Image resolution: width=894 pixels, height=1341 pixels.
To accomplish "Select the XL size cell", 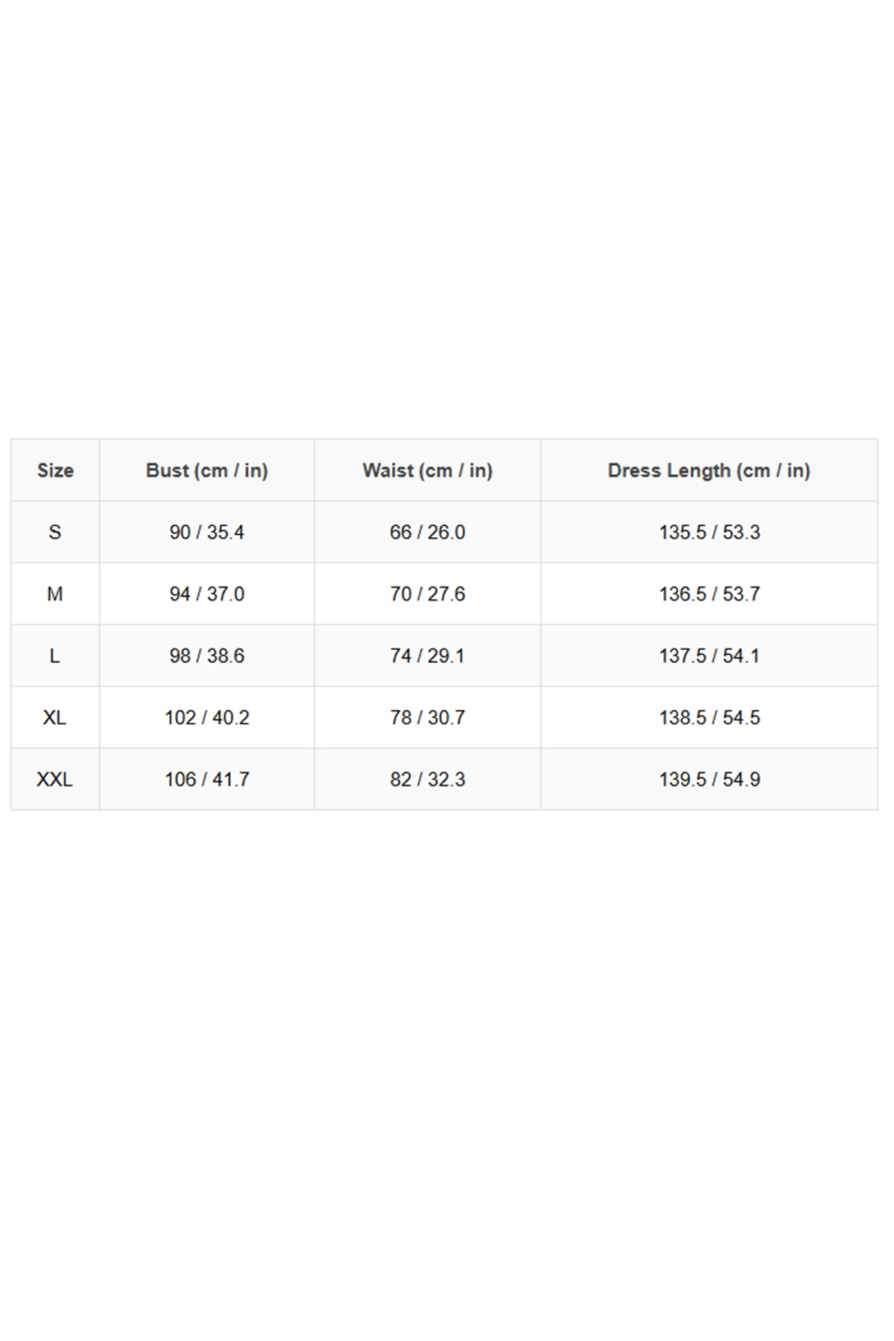I will click(55, 717).
